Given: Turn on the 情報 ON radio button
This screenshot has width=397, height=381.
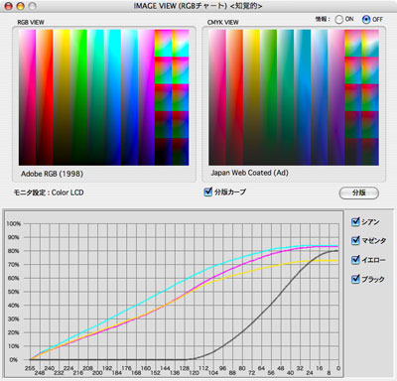Looking at the screenshot, I should [338, 20].
